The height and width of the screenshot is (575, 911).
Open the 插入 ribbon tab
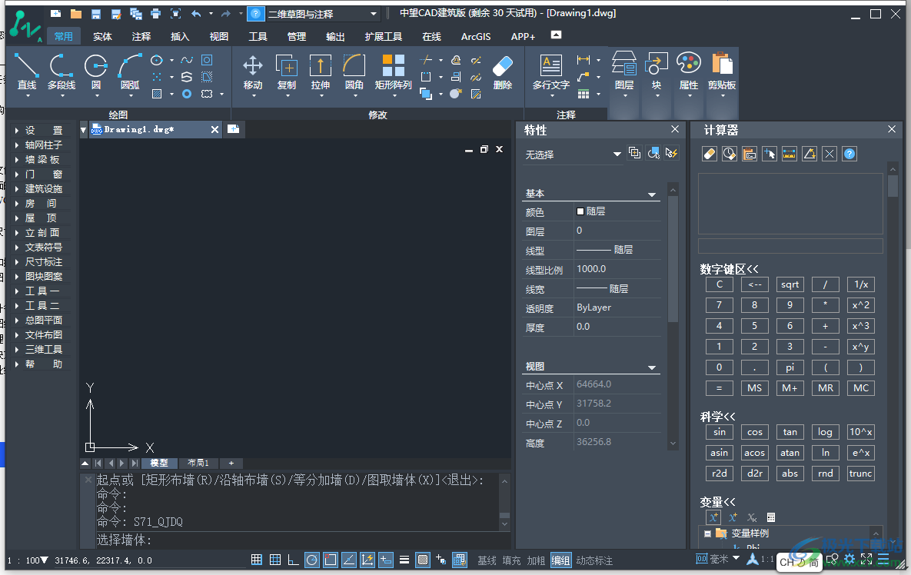(180, 37)
